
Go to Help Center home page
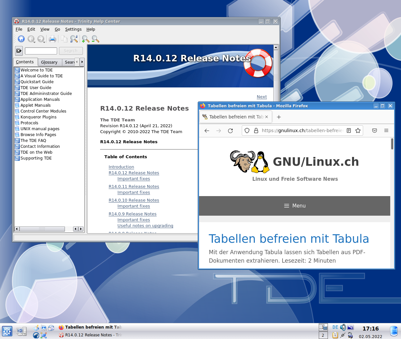pos(21,39)
